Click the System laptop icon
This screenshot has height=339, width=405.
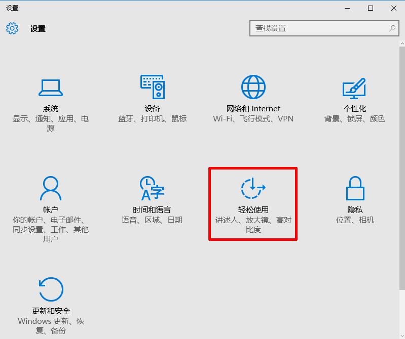51,88
